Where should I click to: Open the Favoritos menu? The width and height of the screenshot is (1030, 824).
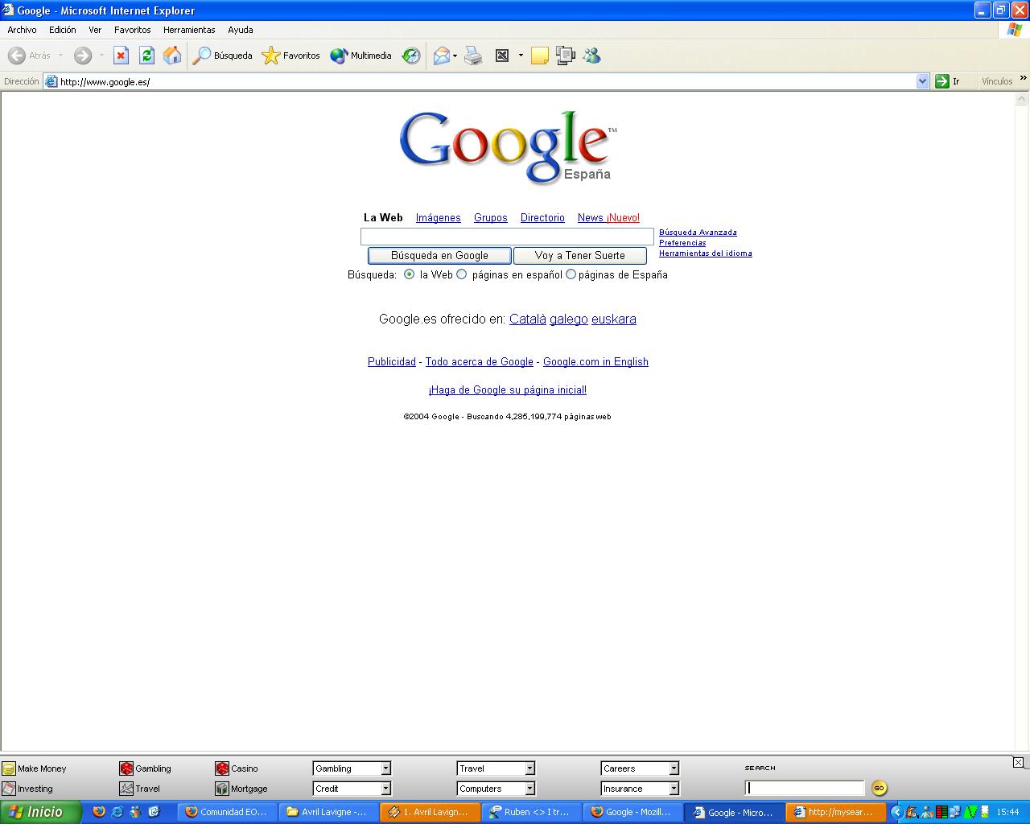tap(132, 30)
